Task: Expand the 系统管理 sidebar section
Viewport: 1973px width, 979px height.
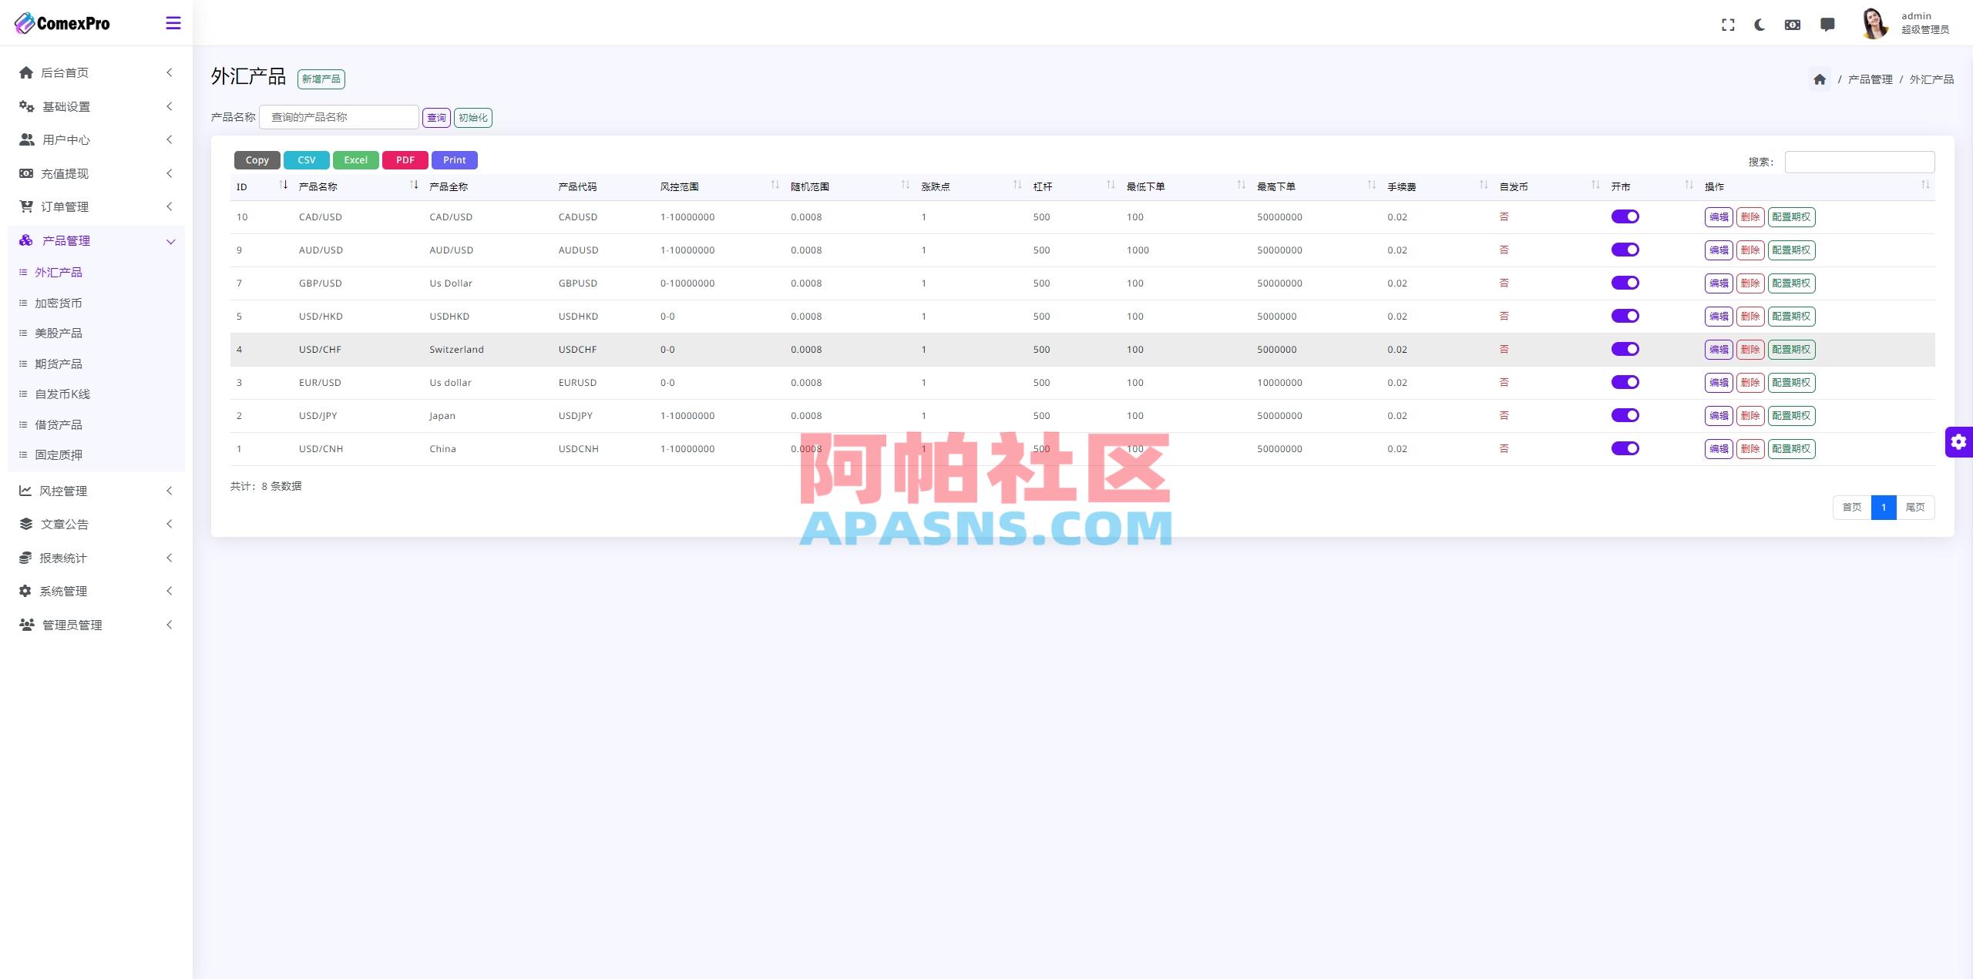Action: pyautogui.click(x=170, y=591)
